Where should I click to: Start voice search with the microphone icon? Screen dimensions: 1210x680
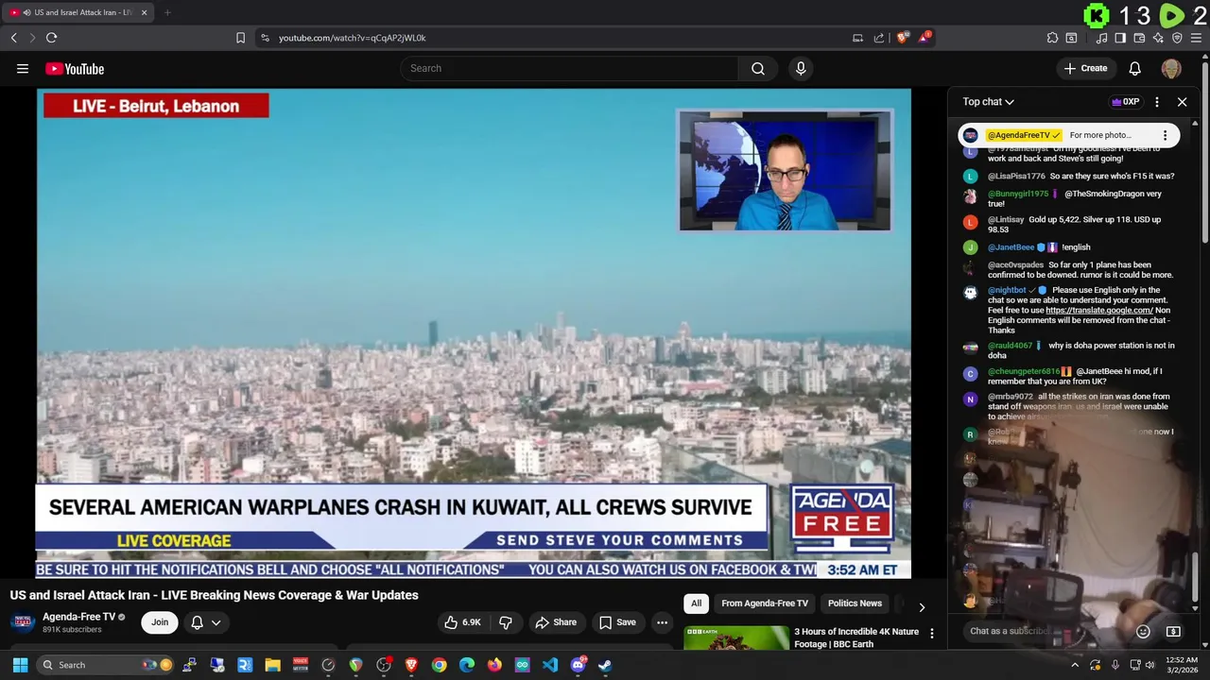click(801, 68)
